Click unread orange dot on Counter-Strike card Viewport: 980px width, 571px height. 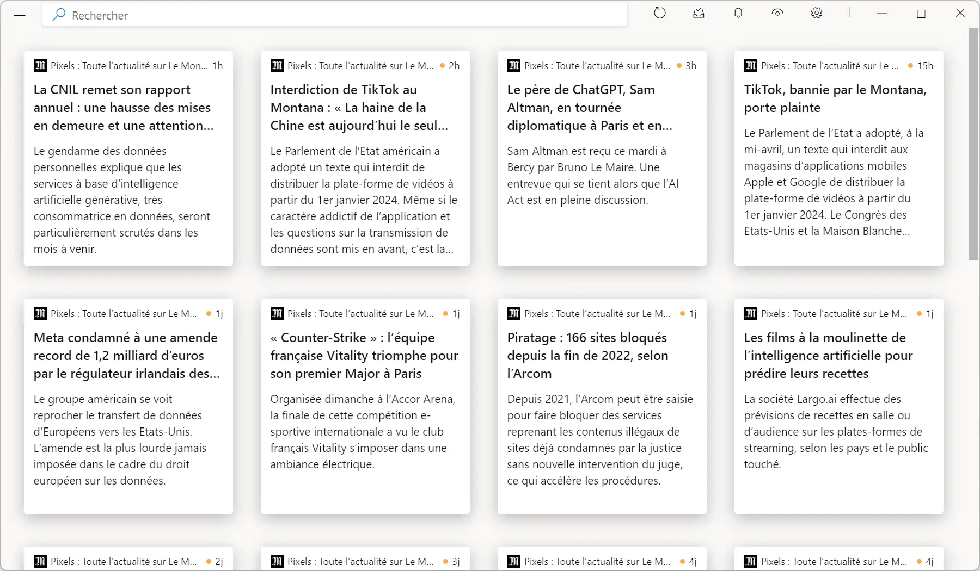point(446,314)
